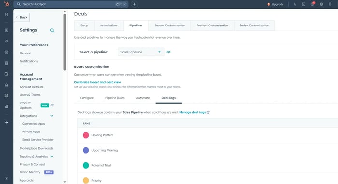The width and height of the screenshot is (338, 184).
Task: Select the Upcoming Meeting tag name
Action: pyautogui.click(x=105, y=150)
